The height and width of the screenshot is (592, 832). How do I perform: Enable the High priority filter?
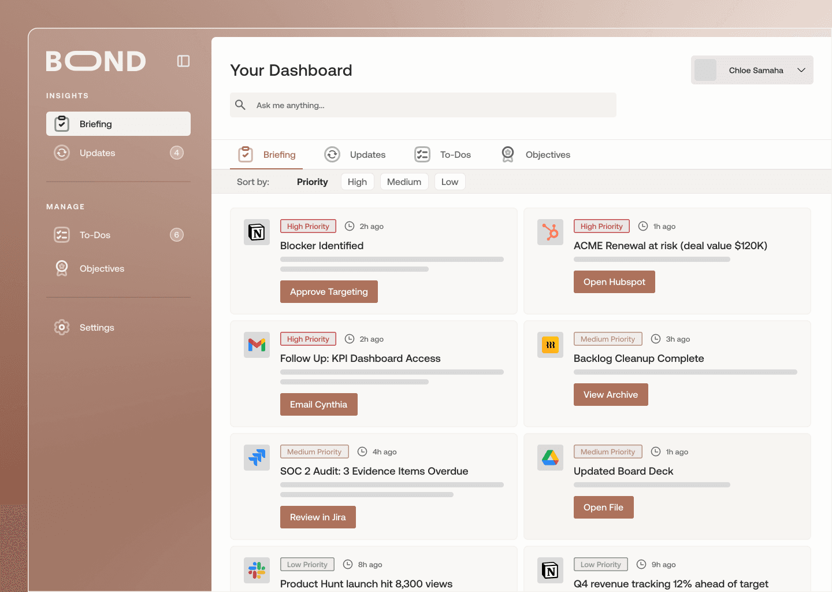pyautogui.click(x=357, y=182)
